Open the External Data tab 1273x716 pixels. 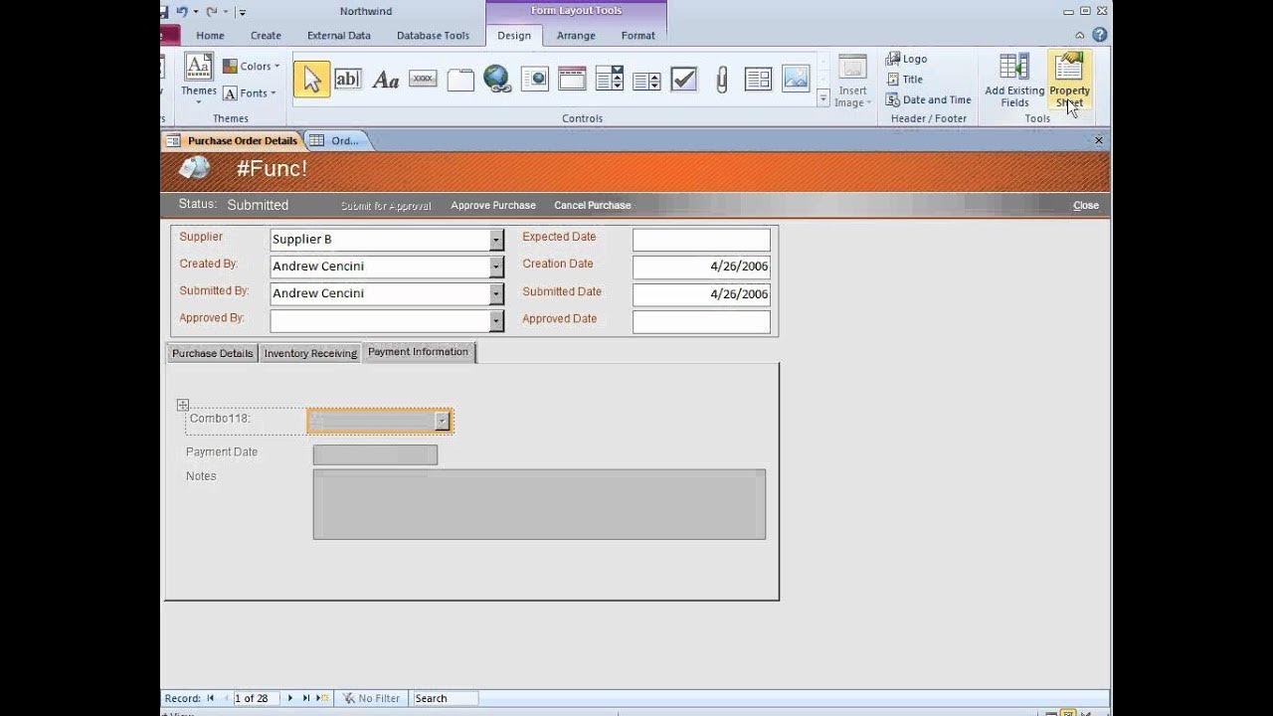tap(339, 36)
